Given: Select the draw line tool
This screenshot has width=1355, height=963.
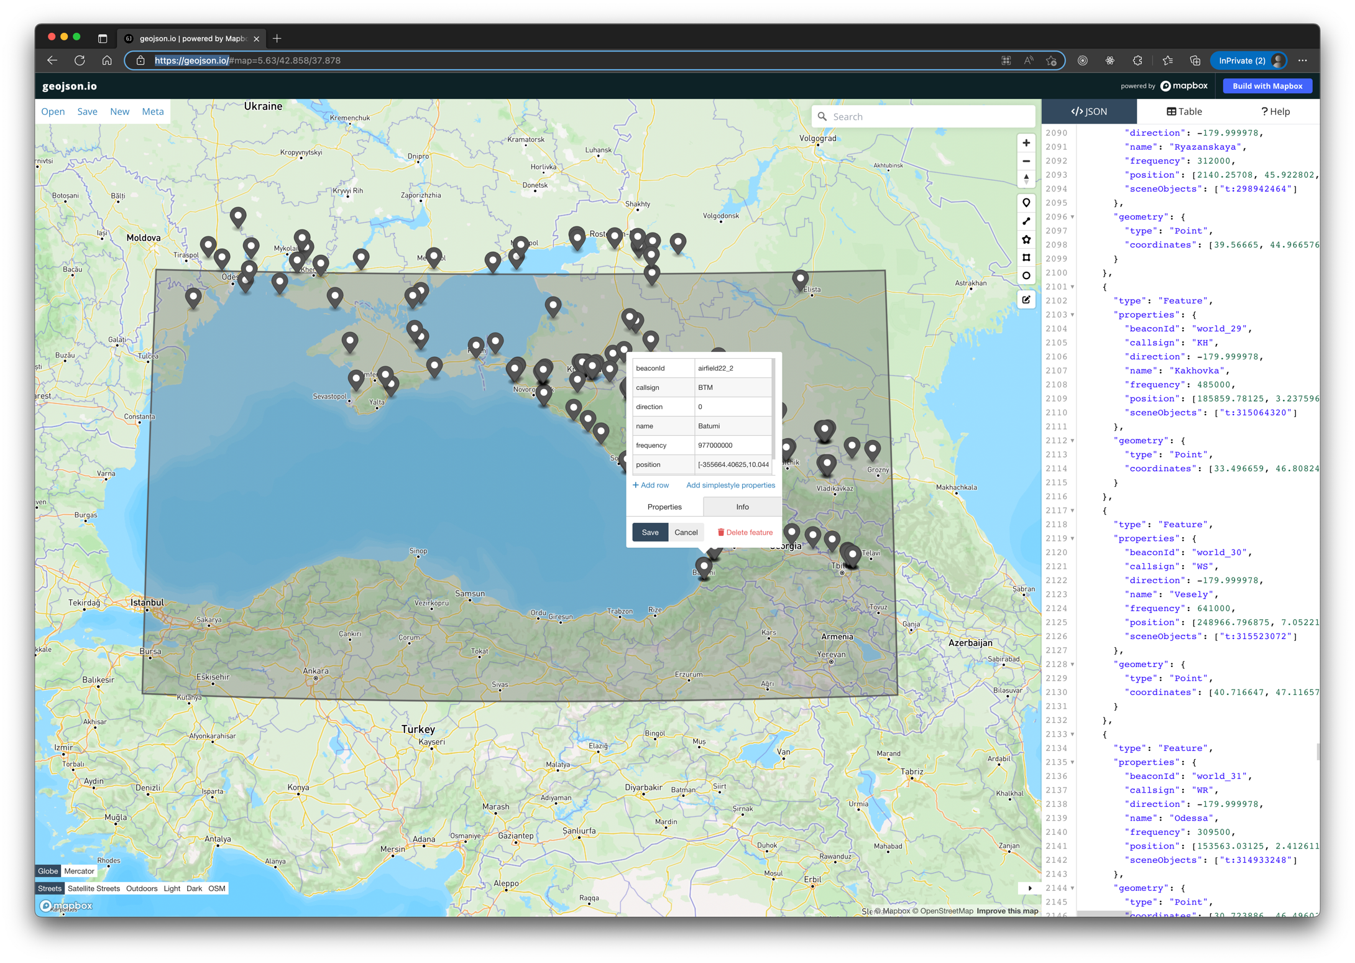Looking at the screenshot, I should click(x=1026, y=221).
